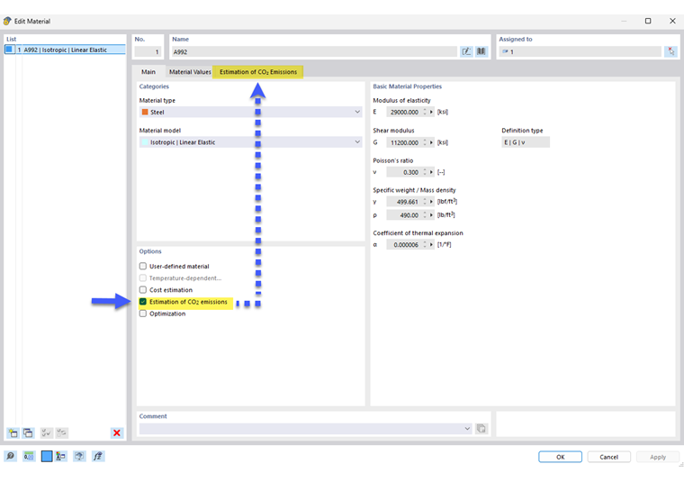Open the help search icon at bottom left
Screen dimensions: 684x482
(11, 456)
